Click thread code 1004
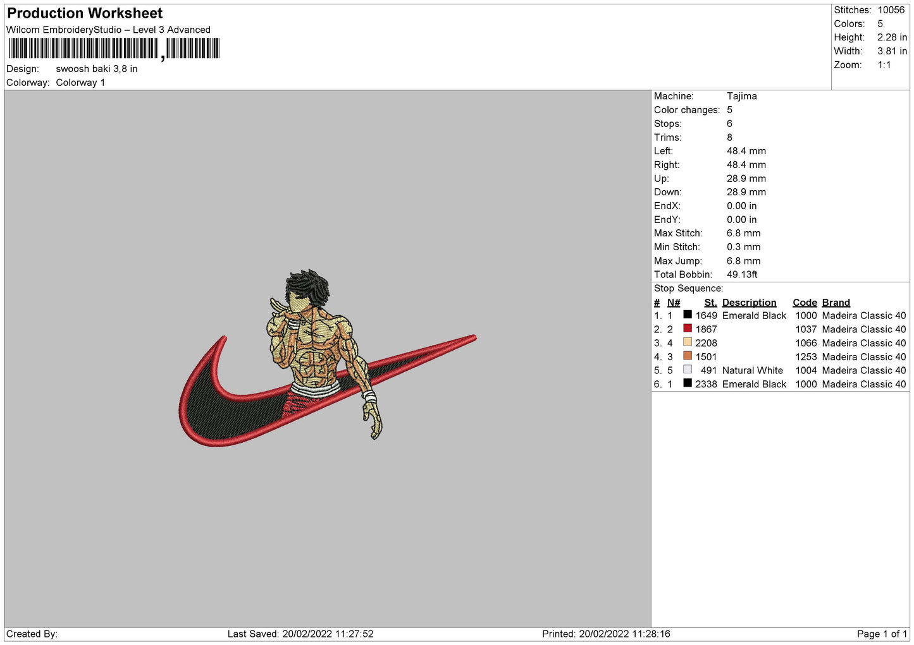Image resolution: width=914 pixels, height=645 pixels. (x=806, y=370)
